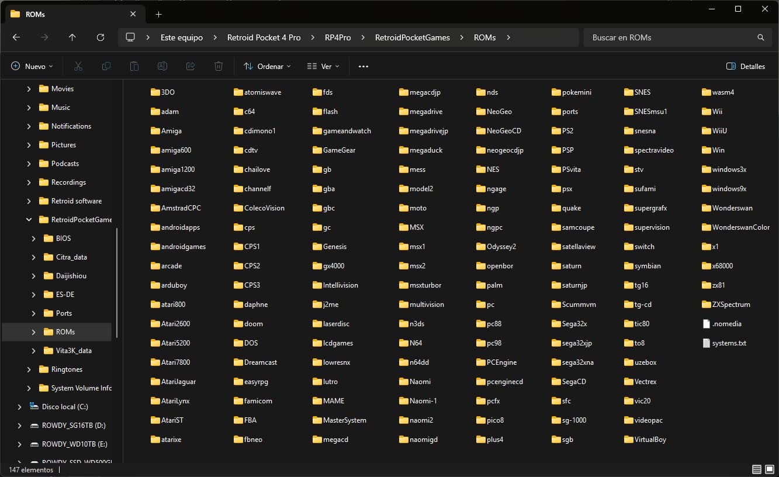Screen dimensions: 779x477
Task: Click chevron after ROMs in address bar
Action: pos(508,37)
